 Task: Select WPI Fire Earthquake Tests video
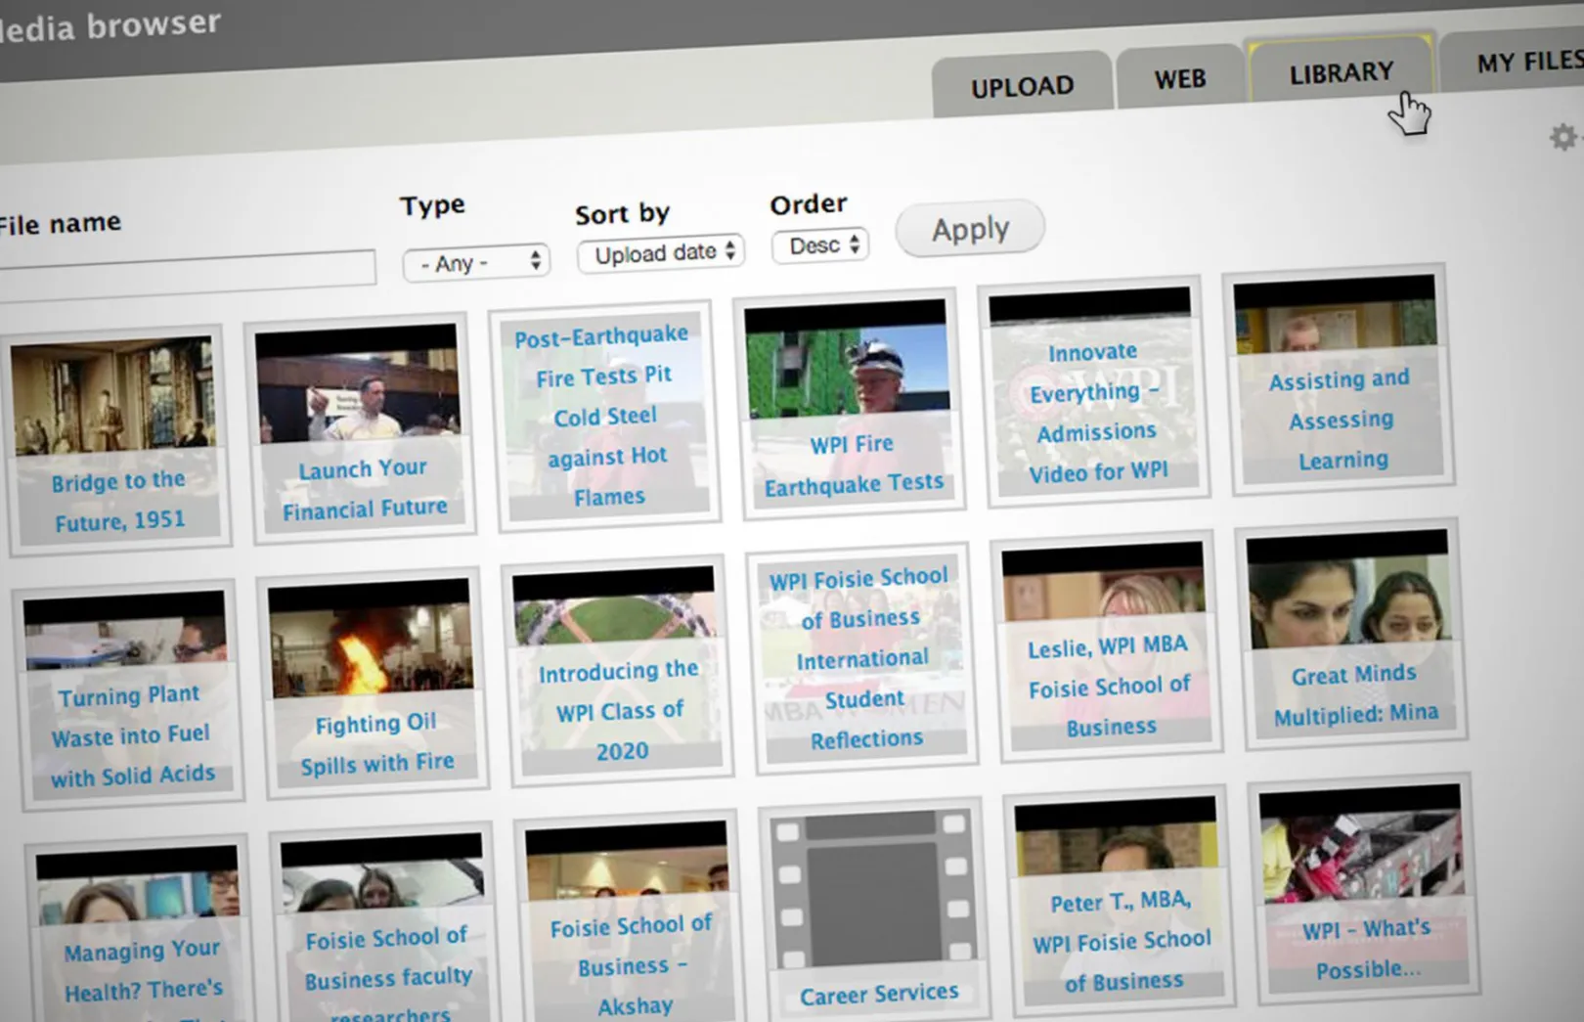(849, 402)
